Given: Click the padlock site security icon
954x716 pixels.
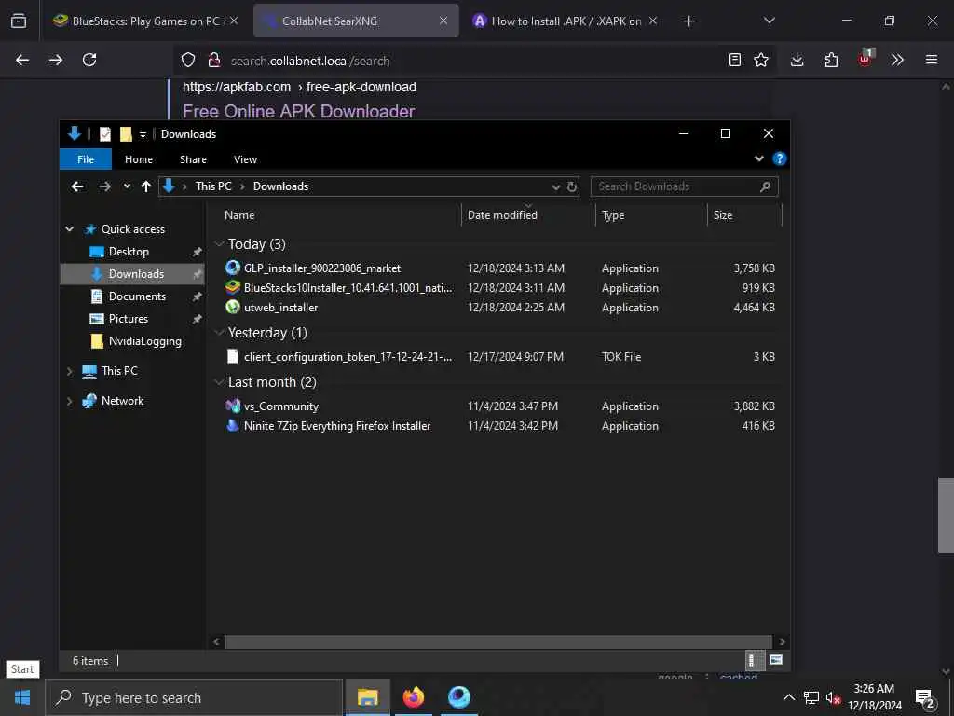Looking at the screenshot, I should pyautogui.click(x=213, y=60).
